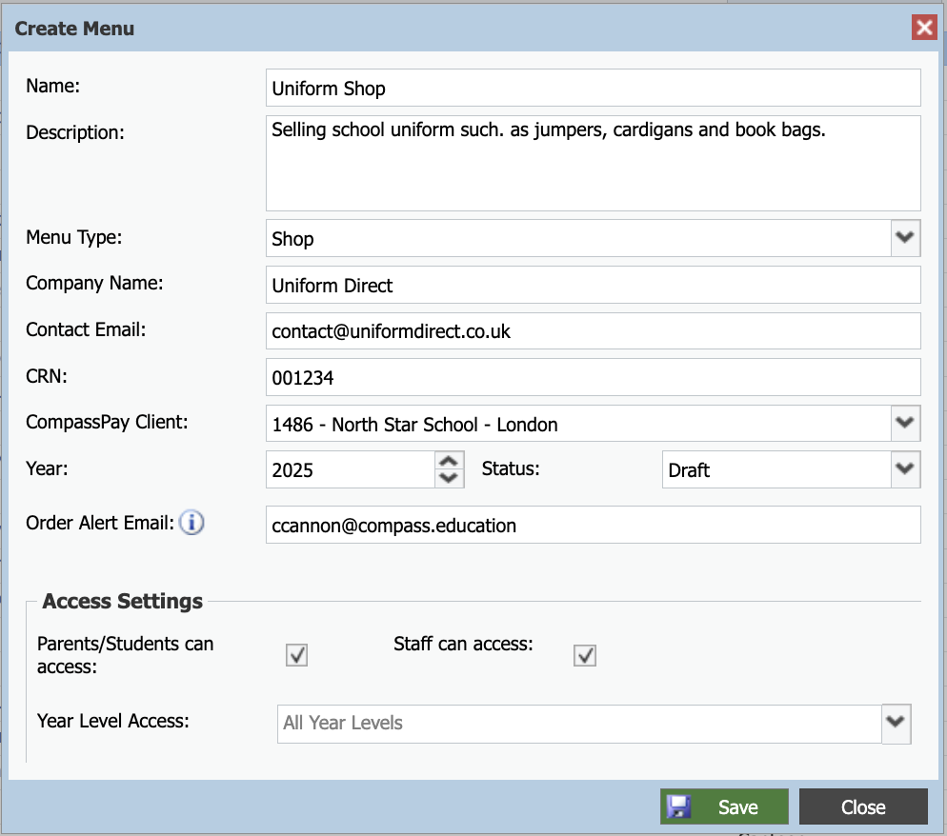Click inside the Description text area

594,163
